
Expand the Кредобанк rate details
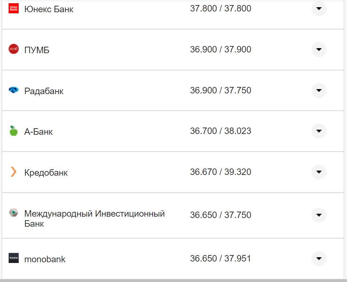pos(319,172)
